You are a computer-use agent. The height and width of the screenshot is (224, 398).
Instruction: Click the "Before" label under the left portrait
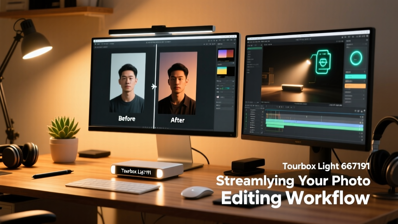[x=127, y=118]
